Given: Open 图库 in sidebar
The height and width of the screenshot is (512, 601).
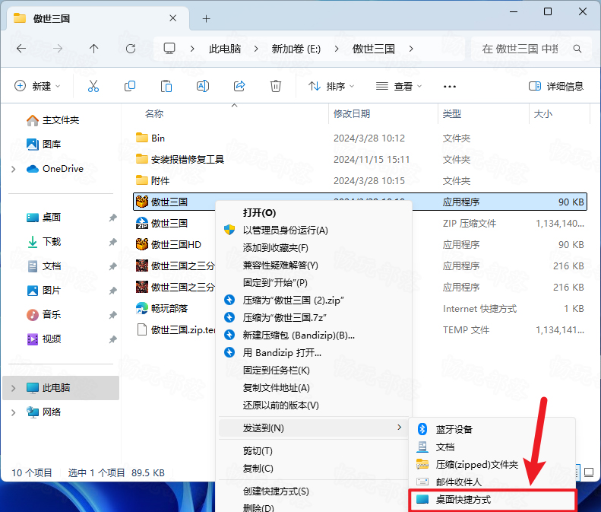Looking at the screenshot, I should tap(44, 145).
